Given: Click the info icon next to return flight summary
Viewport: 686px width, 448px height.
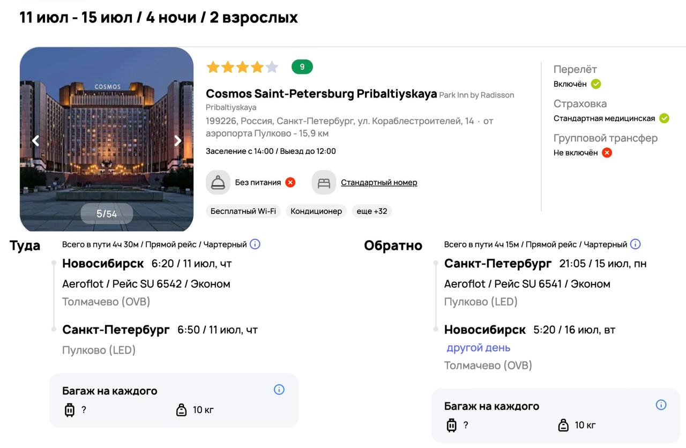Looking at the screenshot, I should click(635, 244).
